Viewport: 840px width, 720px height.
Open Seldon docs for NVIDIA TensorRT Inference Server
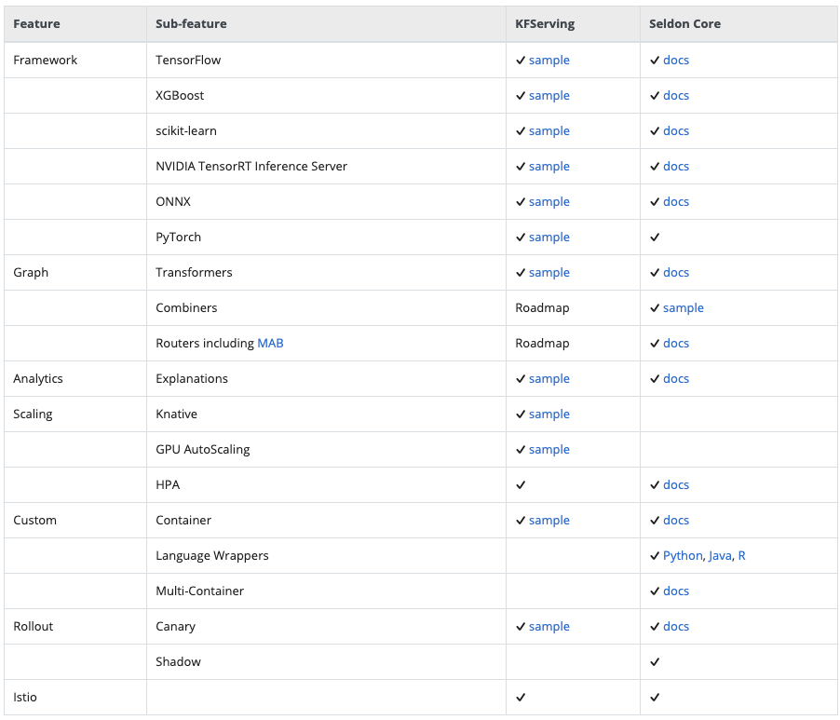676,166
